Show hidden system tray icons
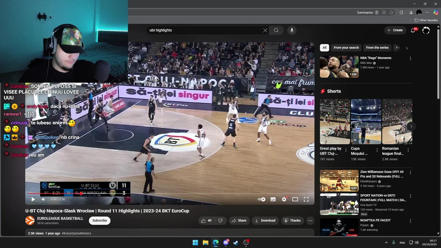This screenshot has width=441, height=248. pos(386,242)
